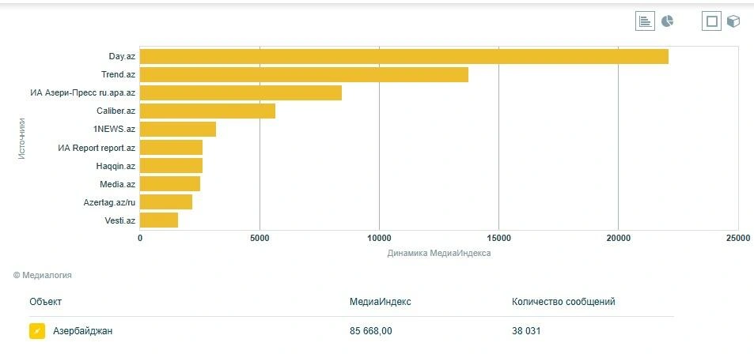Click the Media.az bar
This screenshot has width=754, height=354.
click(x=170, y=184)
